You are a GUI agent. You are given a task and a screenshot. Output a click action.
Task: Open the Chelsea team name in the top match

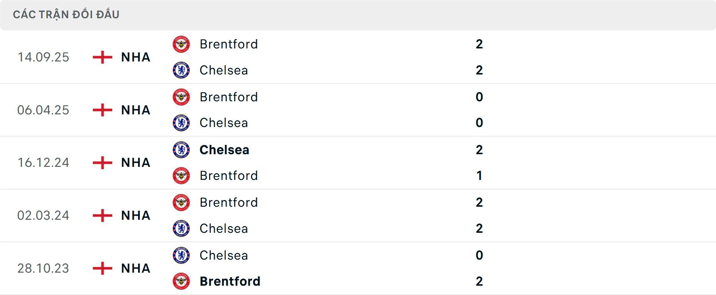click(x=223, y=70)
